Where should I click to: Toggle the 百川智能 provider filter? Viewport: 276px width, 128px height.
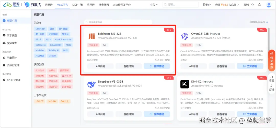click(63, 29)
